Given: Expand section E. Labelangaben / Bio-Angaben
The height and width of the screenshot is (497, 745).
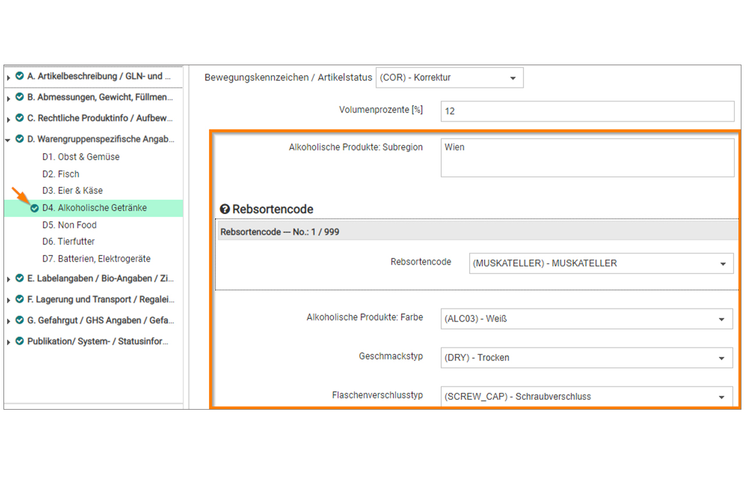Looking at the screenshot, I should [x=9, y=279].
